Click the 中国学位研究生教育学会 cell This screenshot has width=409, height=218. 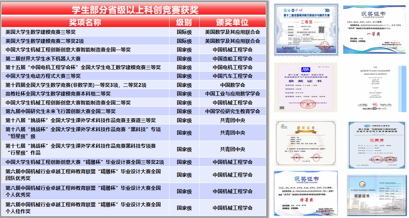[x=232, y=111]
